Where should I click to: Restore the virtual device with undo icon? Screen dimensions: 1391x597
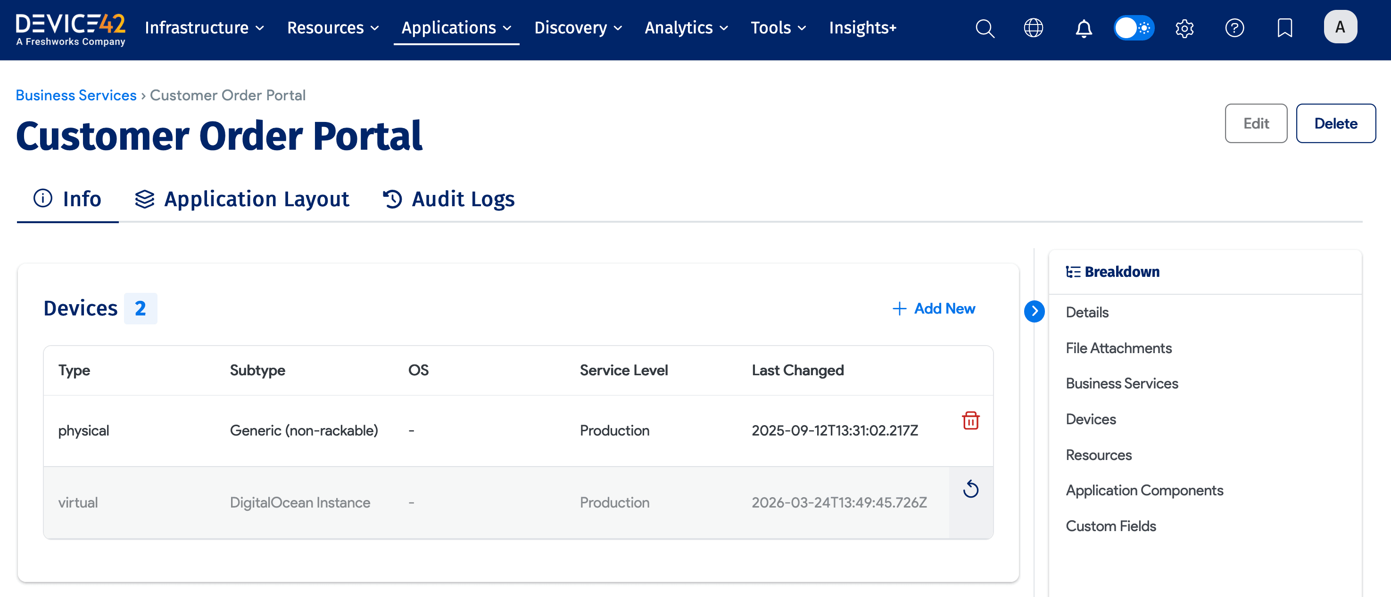pos(970,489)
